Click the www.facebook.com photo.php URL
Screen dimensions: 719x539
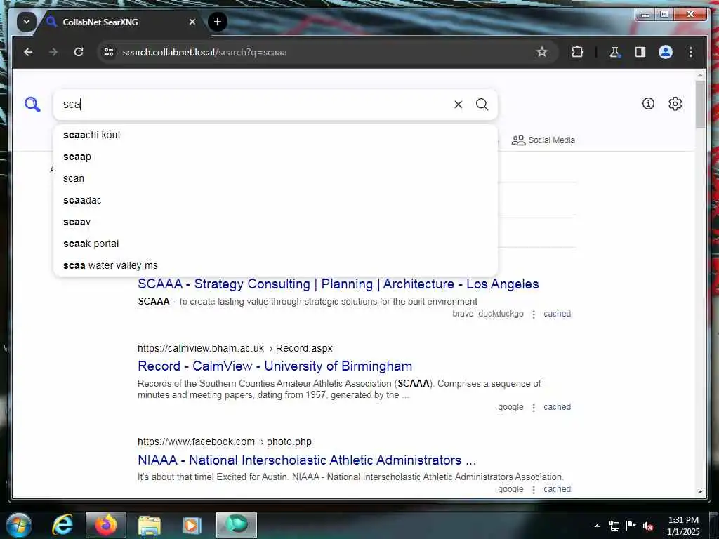224,442
